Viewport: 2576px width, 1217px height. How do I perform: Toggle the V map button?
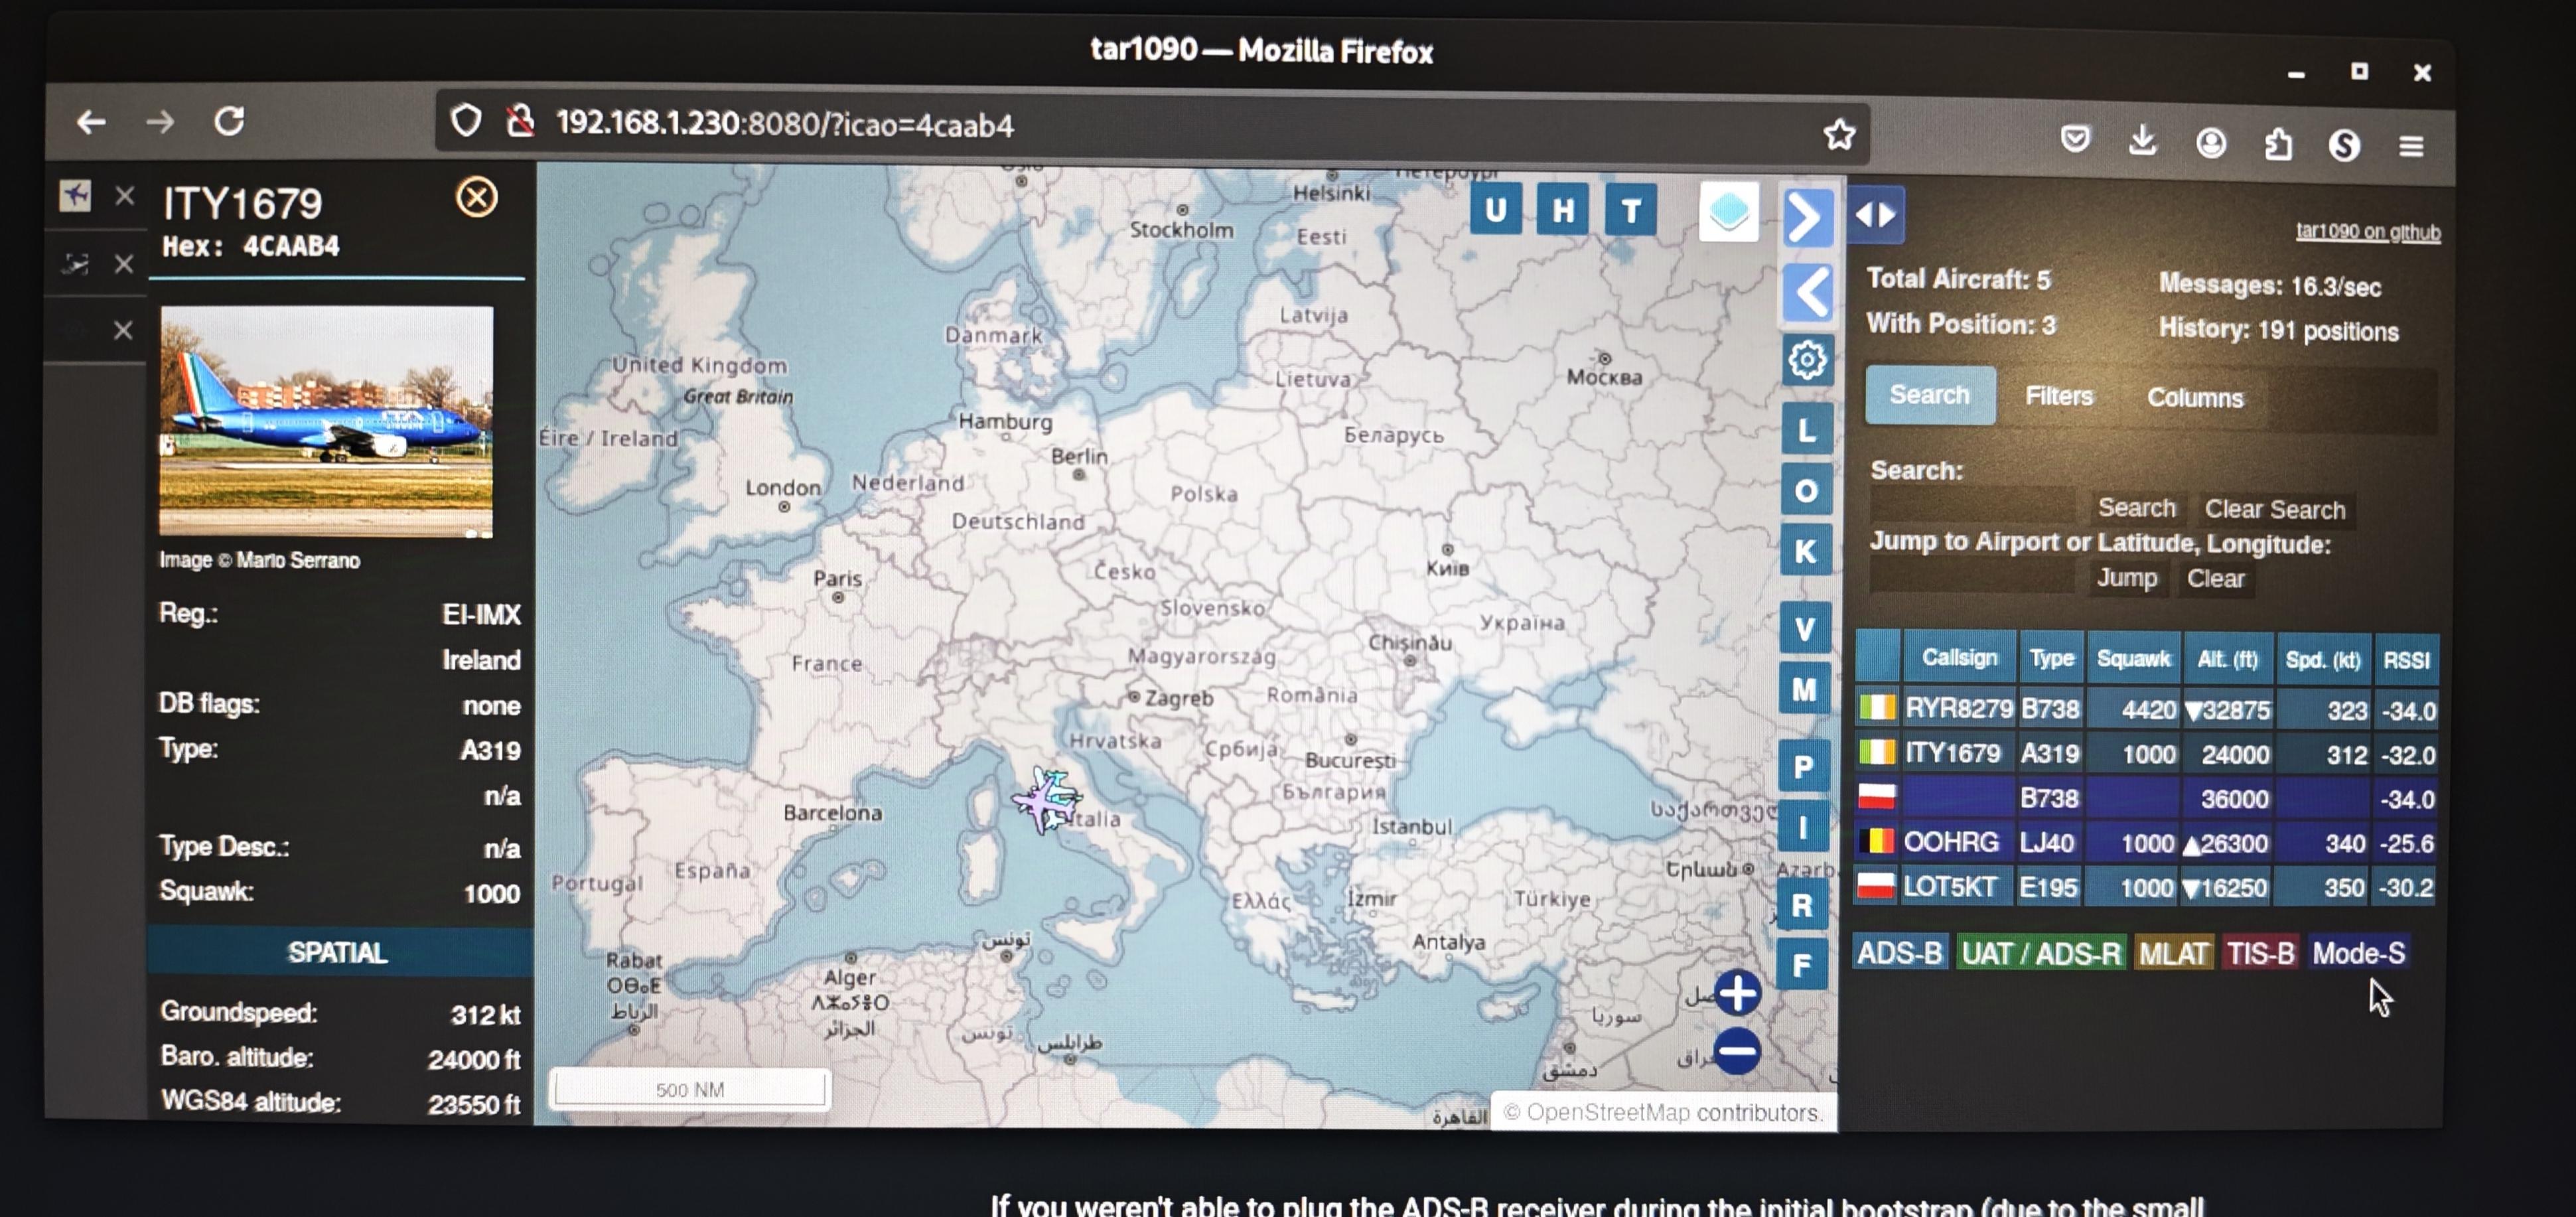[x=1805, y=629]
